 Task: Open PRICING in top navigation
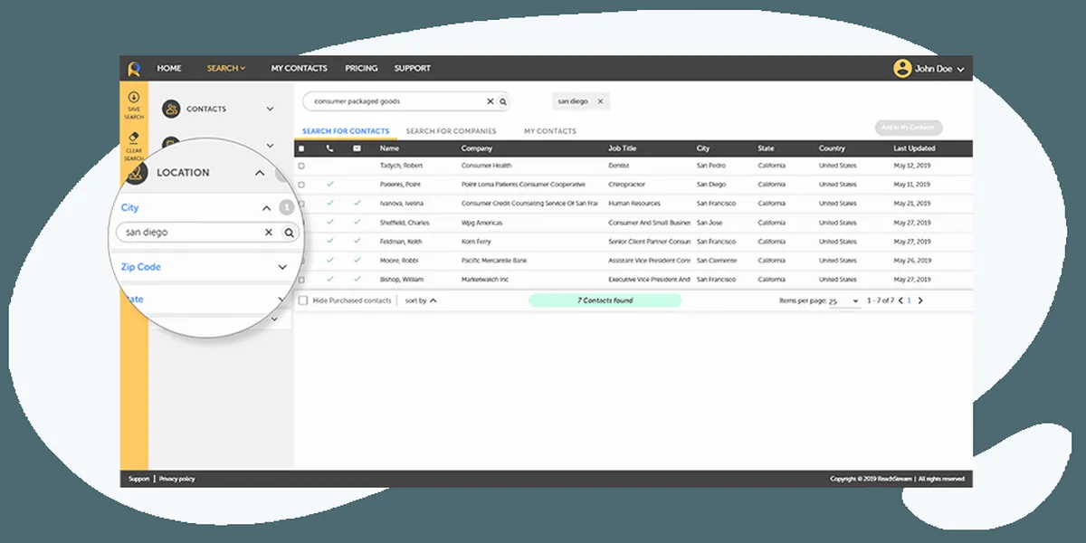361,68
